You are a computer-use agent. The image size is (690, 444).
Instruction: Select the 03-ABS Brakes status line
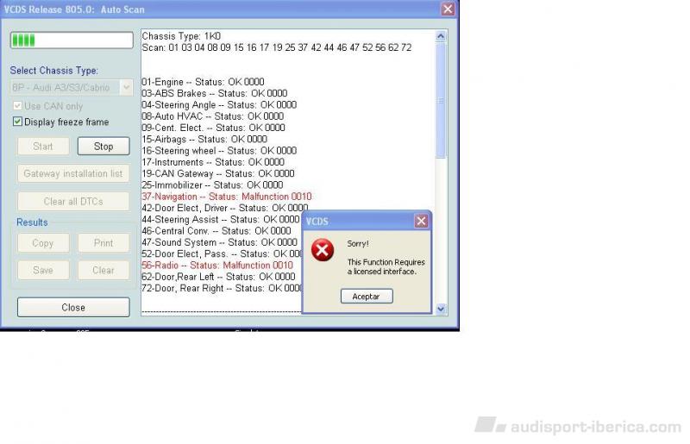click(214, 93)
